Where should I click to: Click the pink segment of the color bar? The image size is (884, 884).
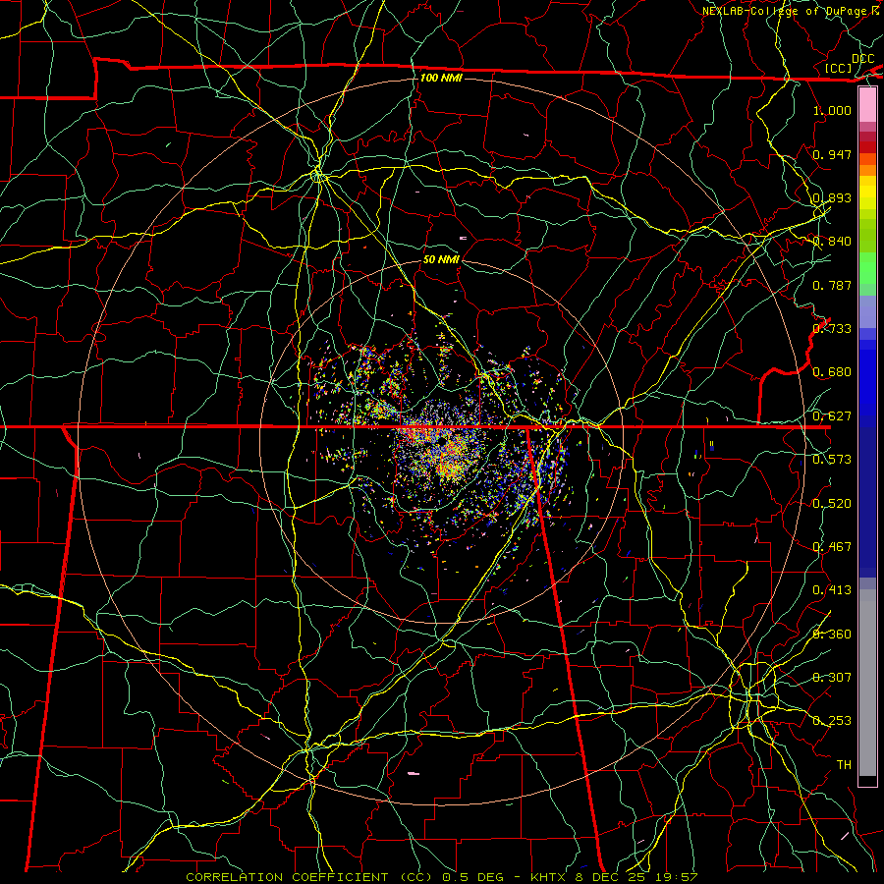click(x=867, y=105)
